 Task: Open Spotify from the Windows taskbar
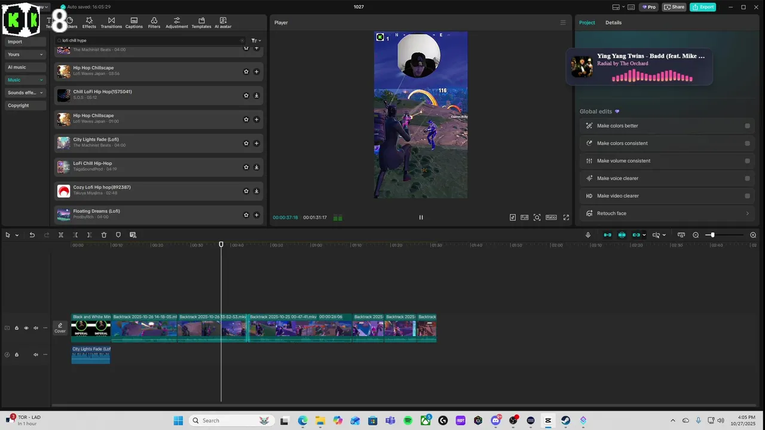[x=408, y=420]
